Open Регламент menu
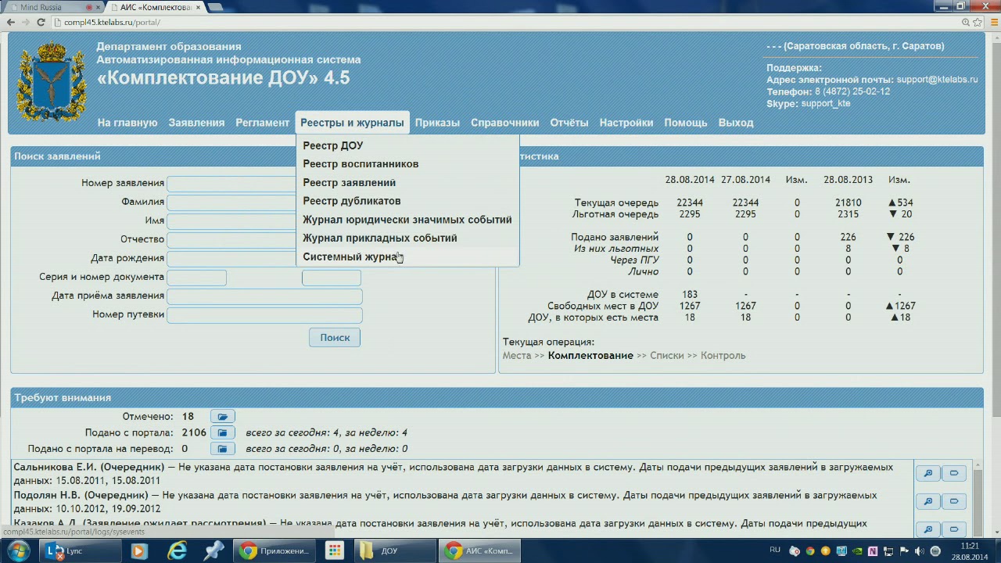The height and width of the screenshot is (563, 1001). tap(263, 123)
